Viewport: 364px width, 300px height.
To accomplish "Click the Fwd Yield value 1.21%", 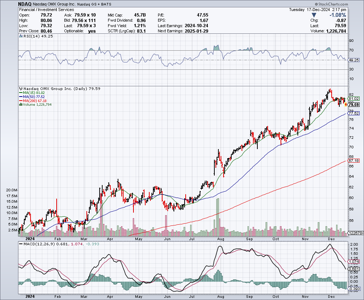I will click(x=140, y=26).
